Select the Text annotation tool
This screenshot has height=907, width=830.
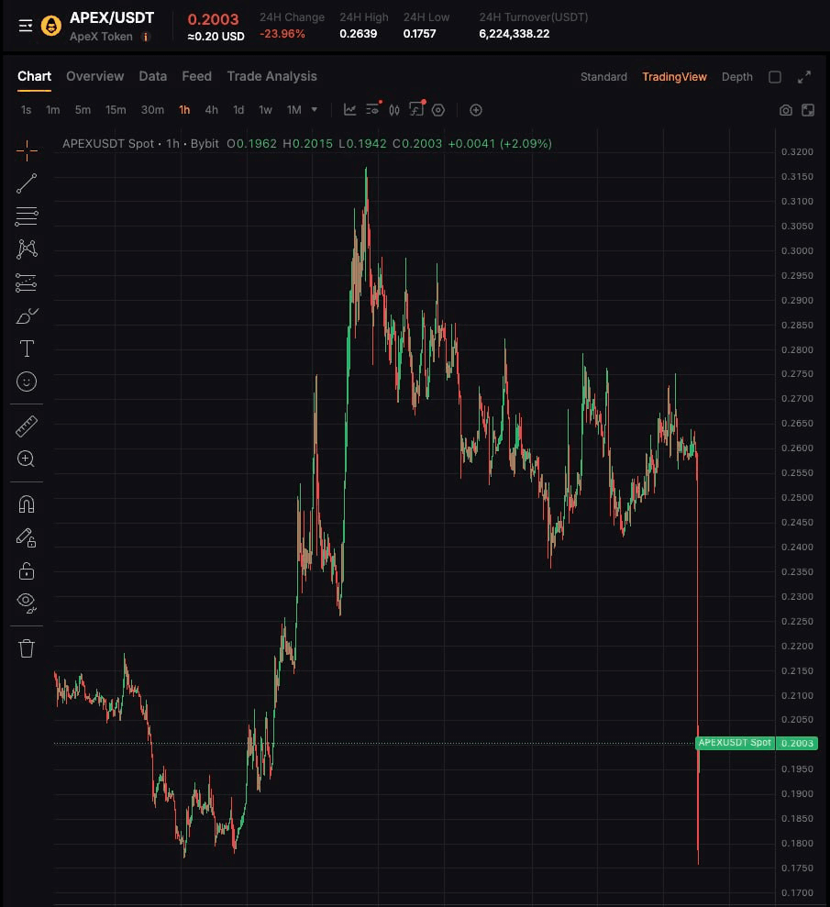point(27,348)
